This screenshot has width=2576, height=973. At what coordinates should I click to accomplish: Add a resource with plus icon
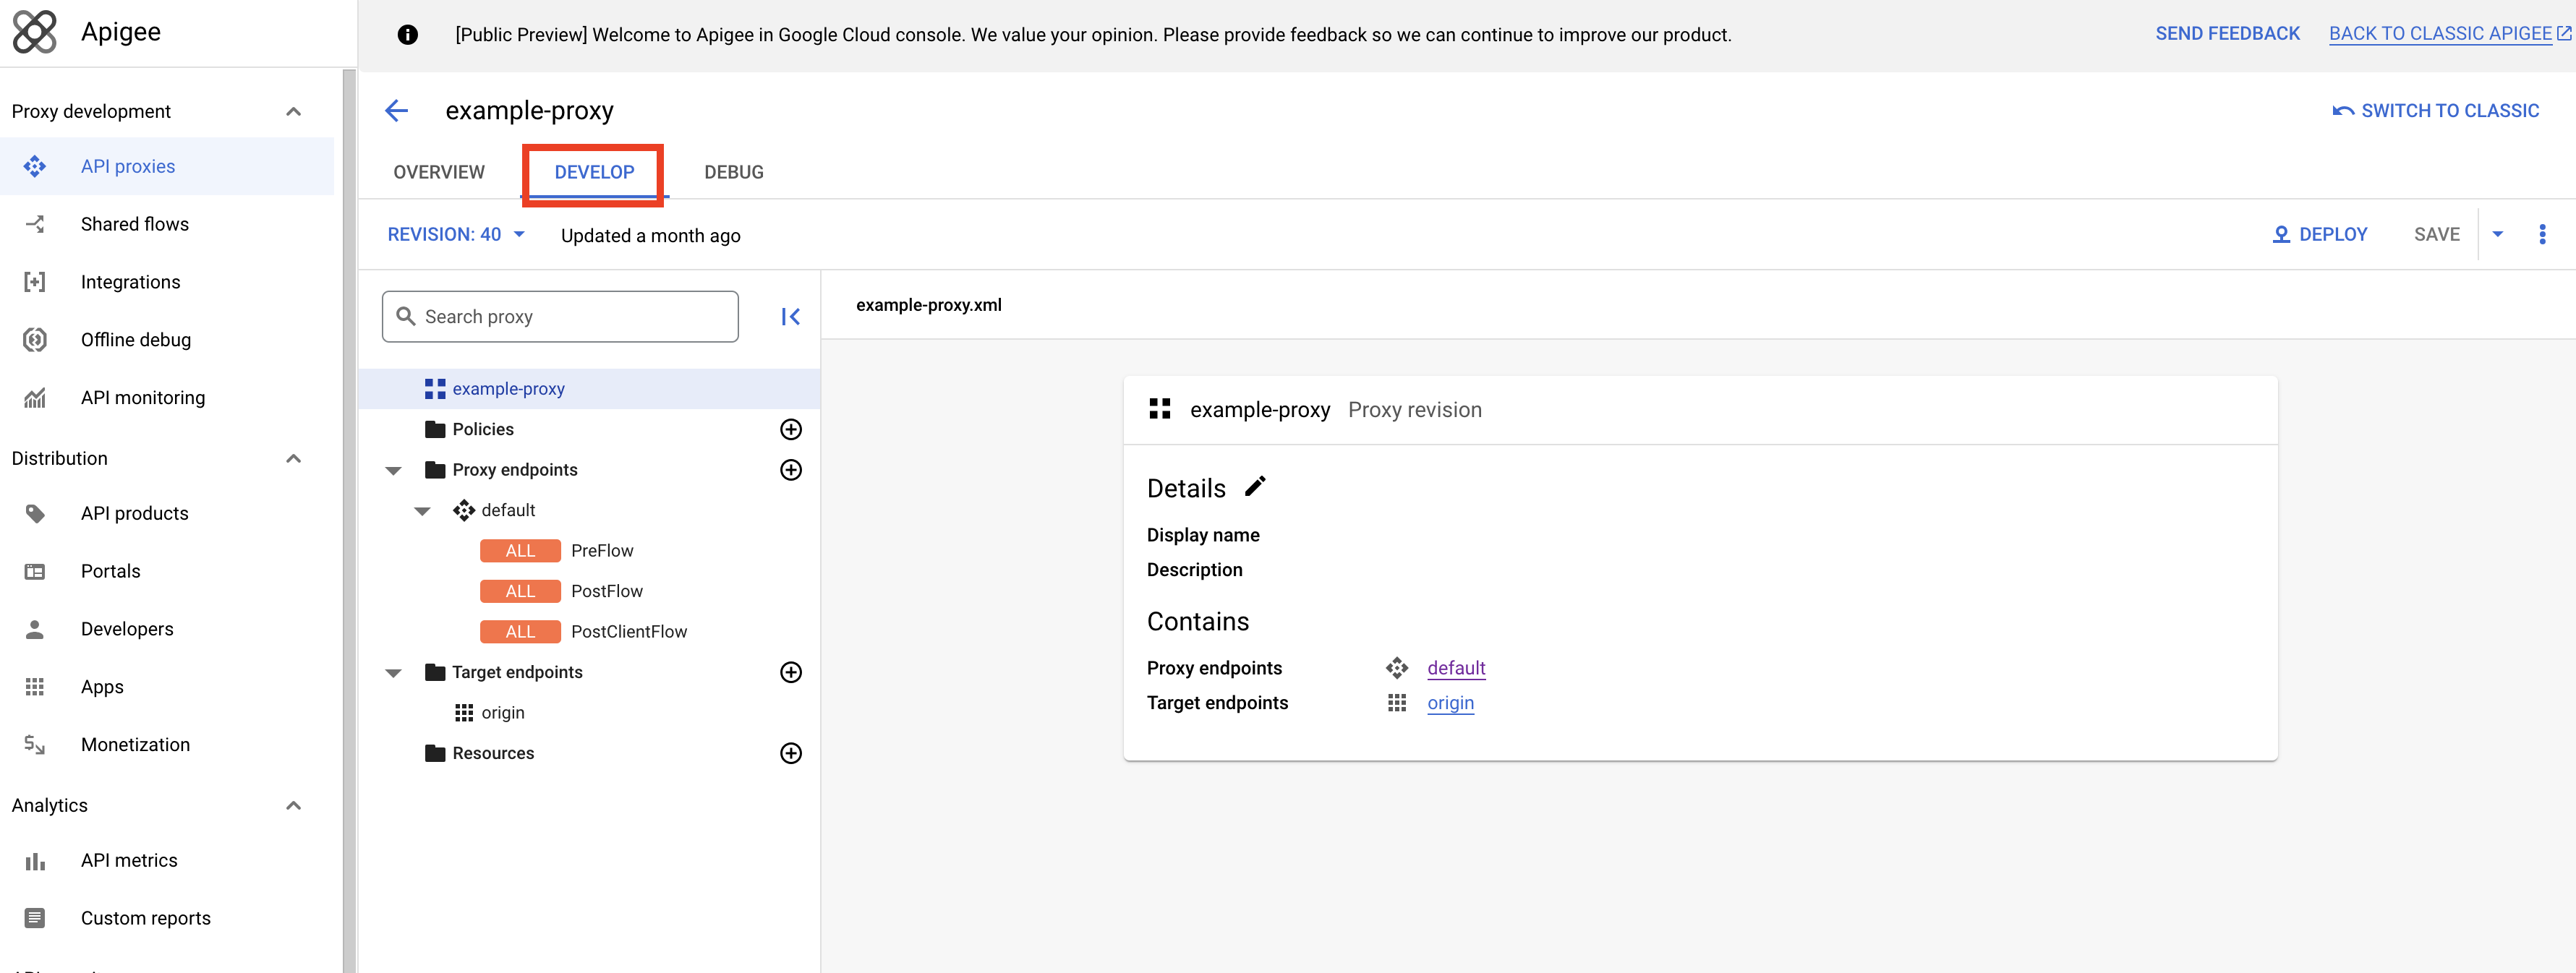pos(790,753)
